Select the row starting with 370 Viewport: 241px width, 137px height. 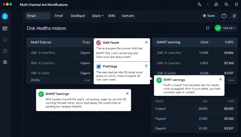pos(60,63)
